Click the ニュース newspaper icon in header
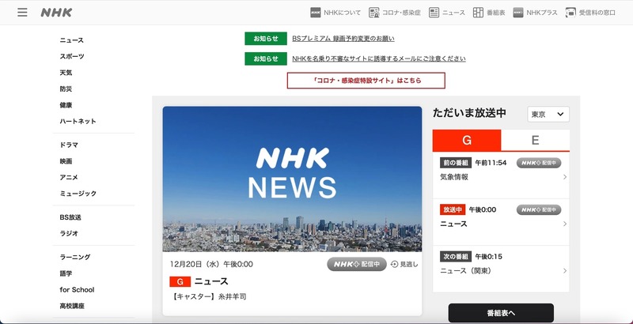 434,13
